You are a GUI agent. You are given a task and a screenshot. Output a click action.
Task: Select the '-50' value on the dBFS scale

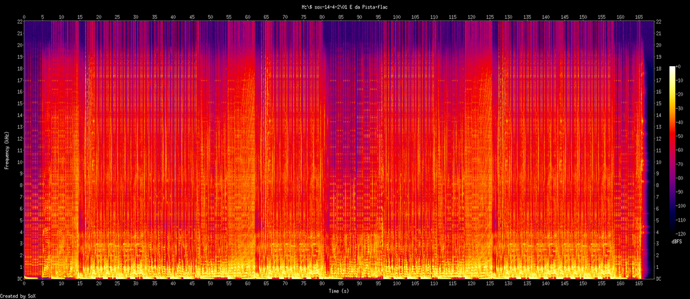(680, 136)
